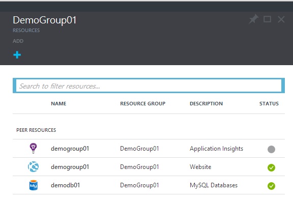Focus the Search to filter resources field
Viewport: 293px width, 199px height.
click(x=149, y=86)
